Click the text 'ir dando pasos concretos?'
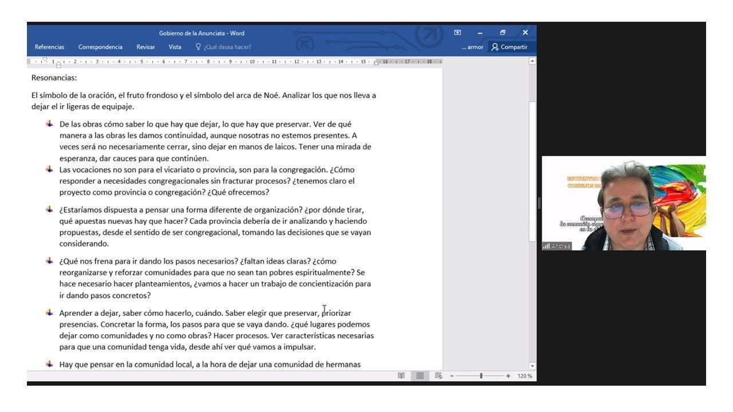 pos(105,296)
